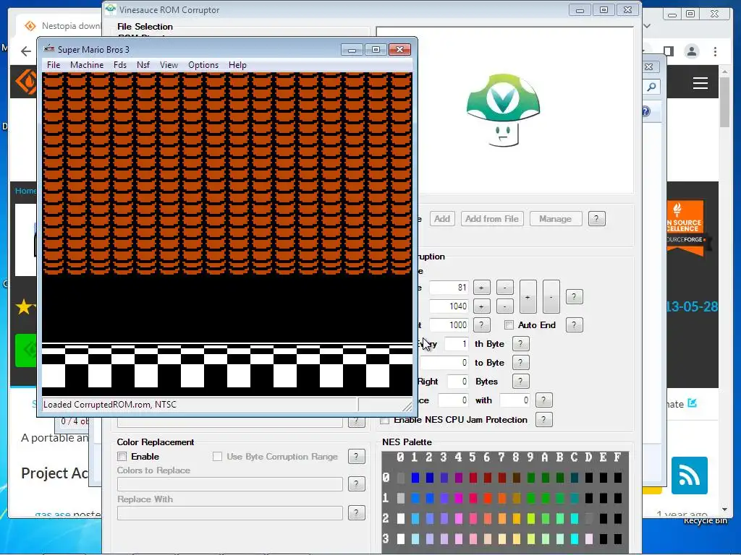The image size is (741, 555).
Task: Pick NES palette color 16 red-orange swatch
Action: click(x=488, y=499)
